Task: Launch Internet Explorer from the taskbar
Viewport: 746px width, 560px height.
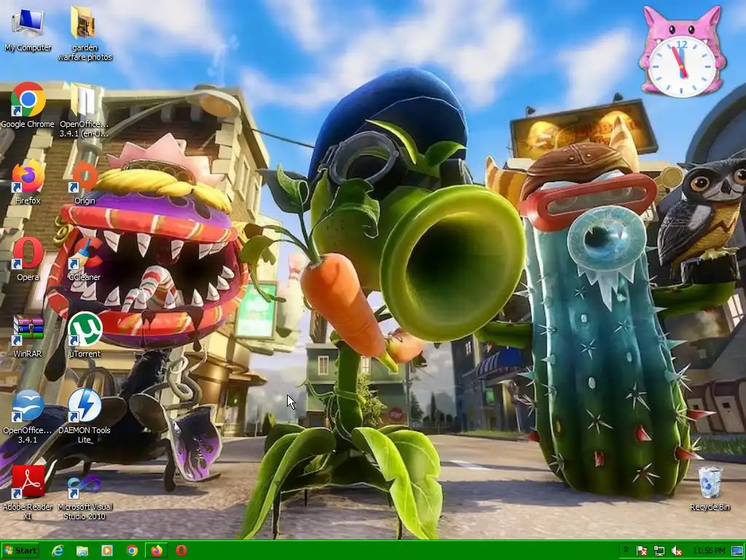Action: [x=58, y=551]
